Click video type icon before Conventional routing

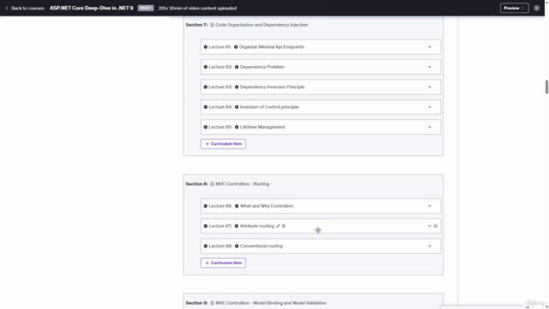[237, 246]
